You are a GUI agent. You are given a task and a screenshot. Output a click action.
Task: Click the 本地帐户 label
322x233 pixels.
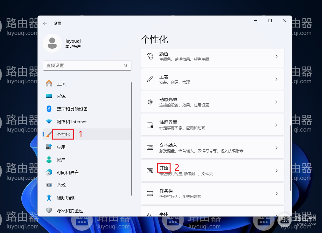pyautogui.click(x=73, y=46)
